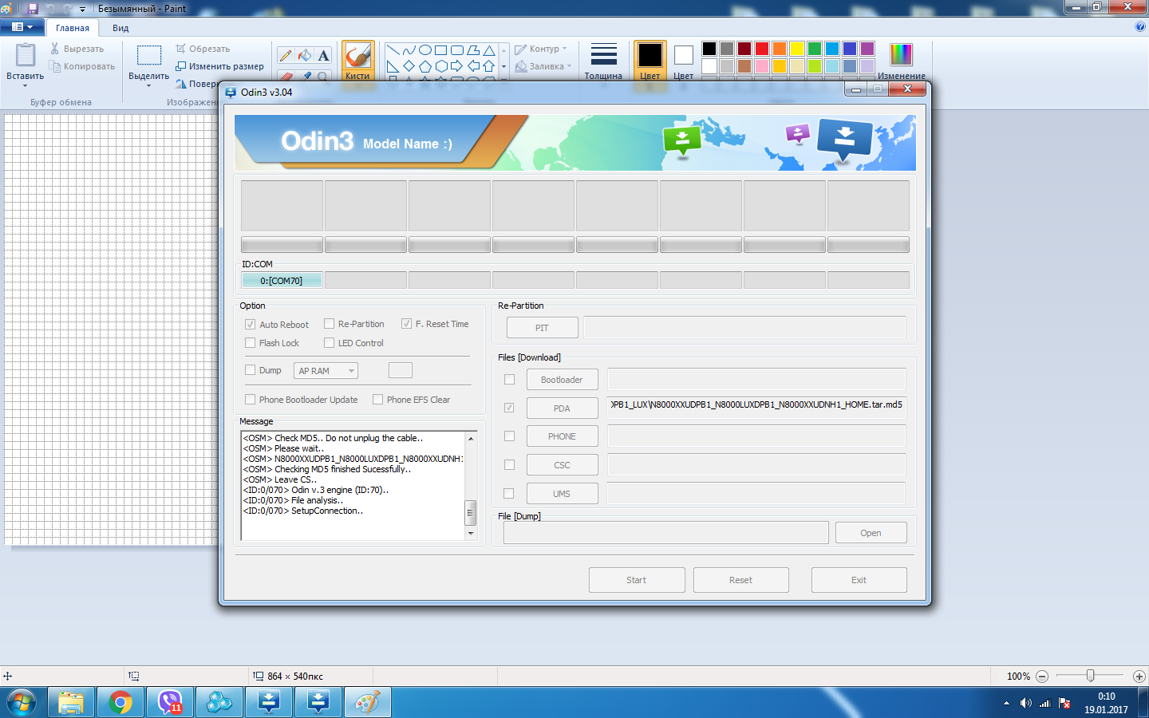Select the red color swatch
Image resolution: width=1149 pixels, height=718 pixels.
tap(762, 49)
